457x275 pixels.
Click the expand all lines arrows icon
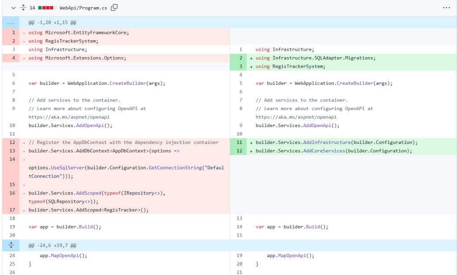23,8
